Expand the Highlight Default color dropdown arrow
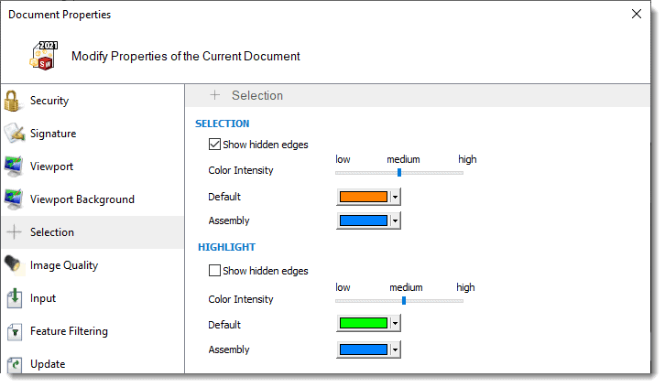This screenshot has width=665, height=387. [x=395, y=325]
